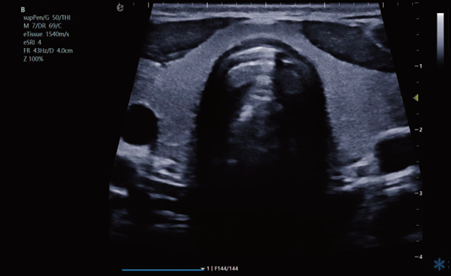
Task: Click the yellow focus position marker
Action: [x=415, y=98]
